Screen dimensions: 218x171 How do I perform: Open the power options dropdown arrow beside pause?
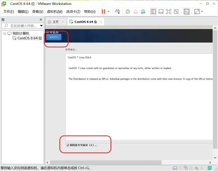click(x=109, y=12)
